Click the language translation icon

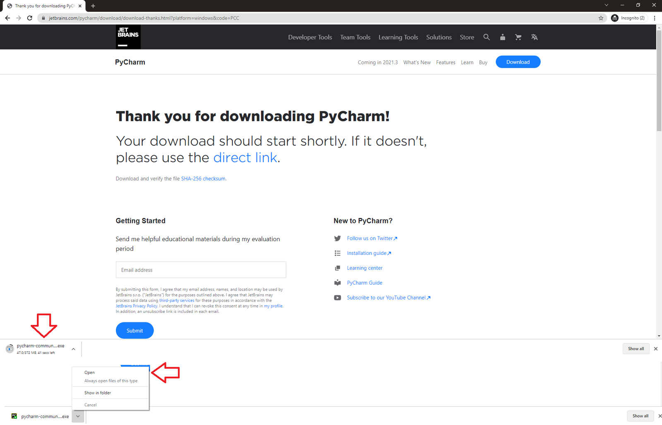[x=534, y=37]
